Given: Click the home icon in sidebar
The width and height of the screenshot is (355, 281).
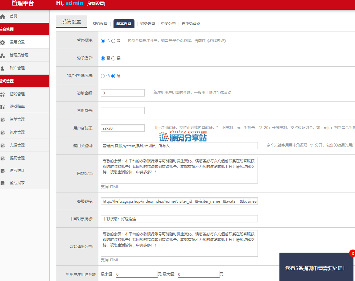Looking at the screenshot, I should [3, 17].
